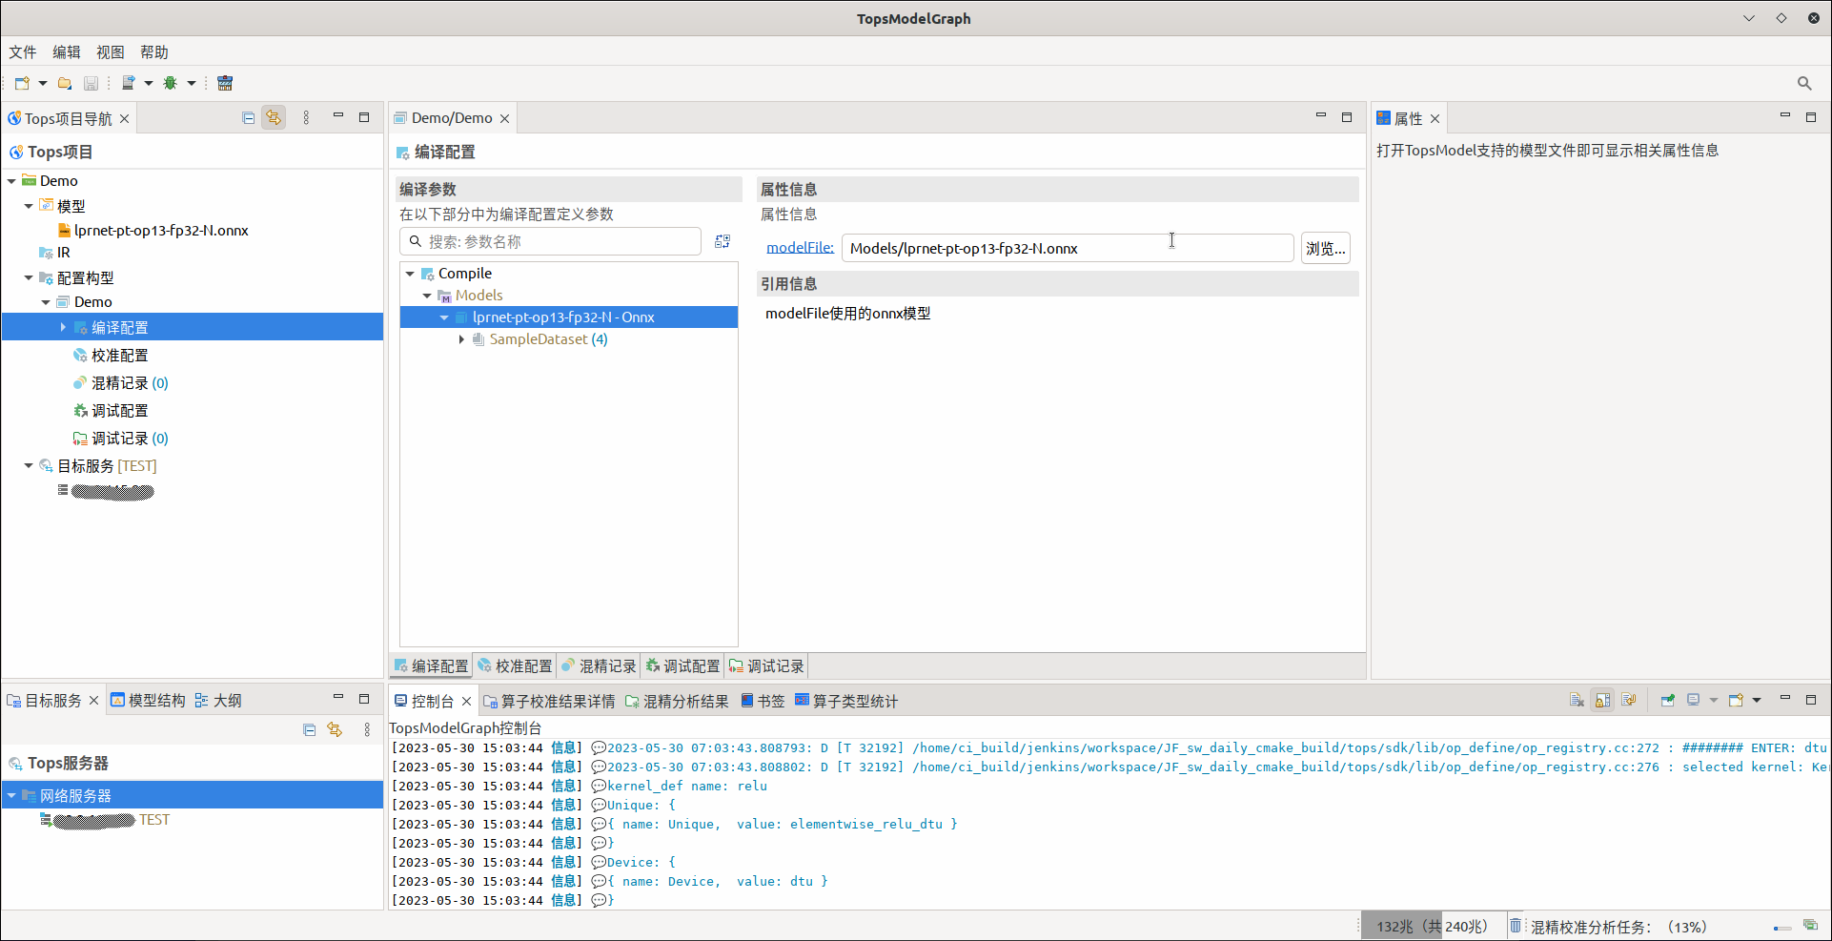1832x941 pixels.
Task: Open view menu of Tops项目导航 panel
Action: pyautogui.click(x=306, y=117)
